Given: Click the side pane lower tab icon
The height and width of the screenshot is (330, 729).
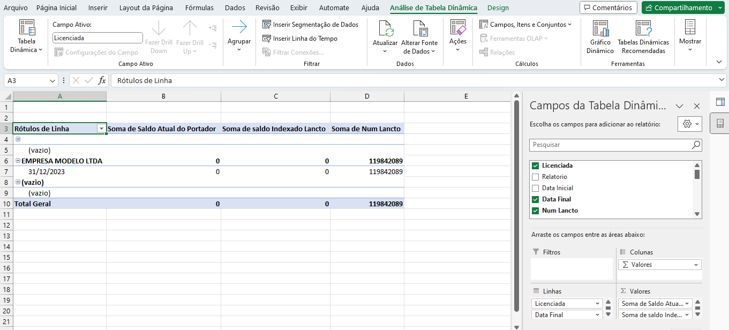Looking at the screenshot, I should pos(720,123).
